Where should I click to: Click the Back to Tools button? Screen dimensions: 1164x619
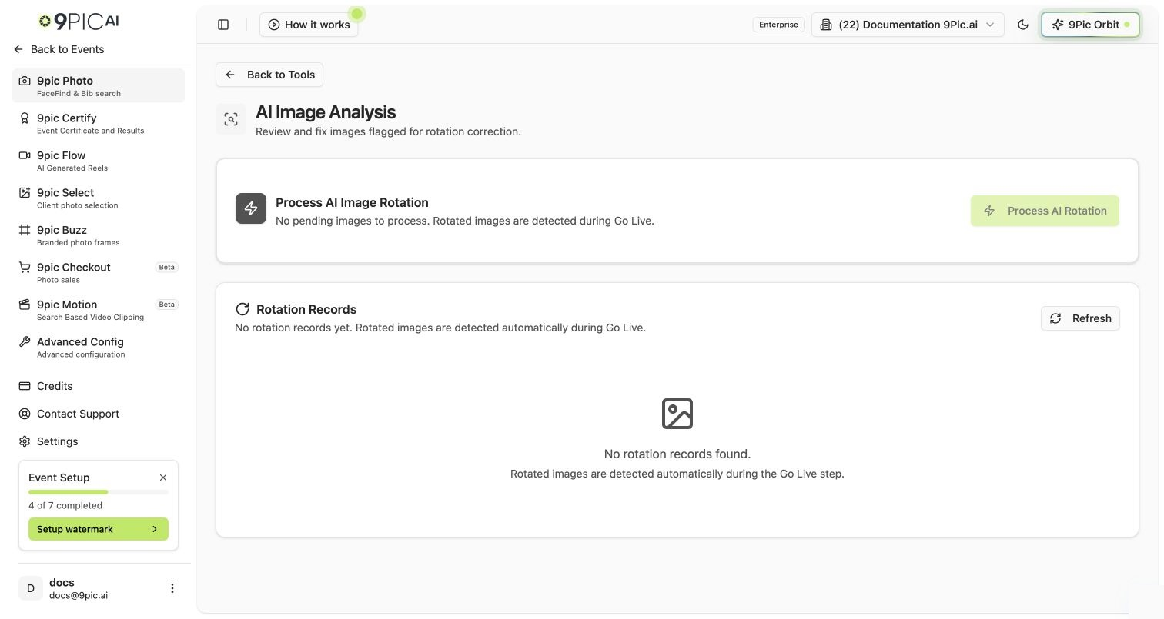point(269,75)
